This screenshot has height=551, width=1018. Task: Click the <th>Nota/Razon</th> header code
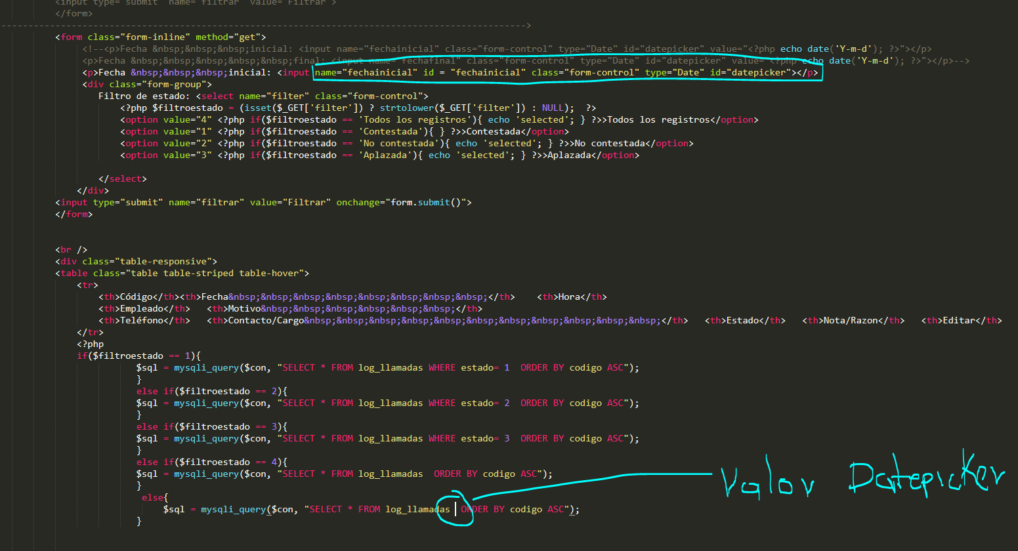pyautogui.click(x=853, y=320)
